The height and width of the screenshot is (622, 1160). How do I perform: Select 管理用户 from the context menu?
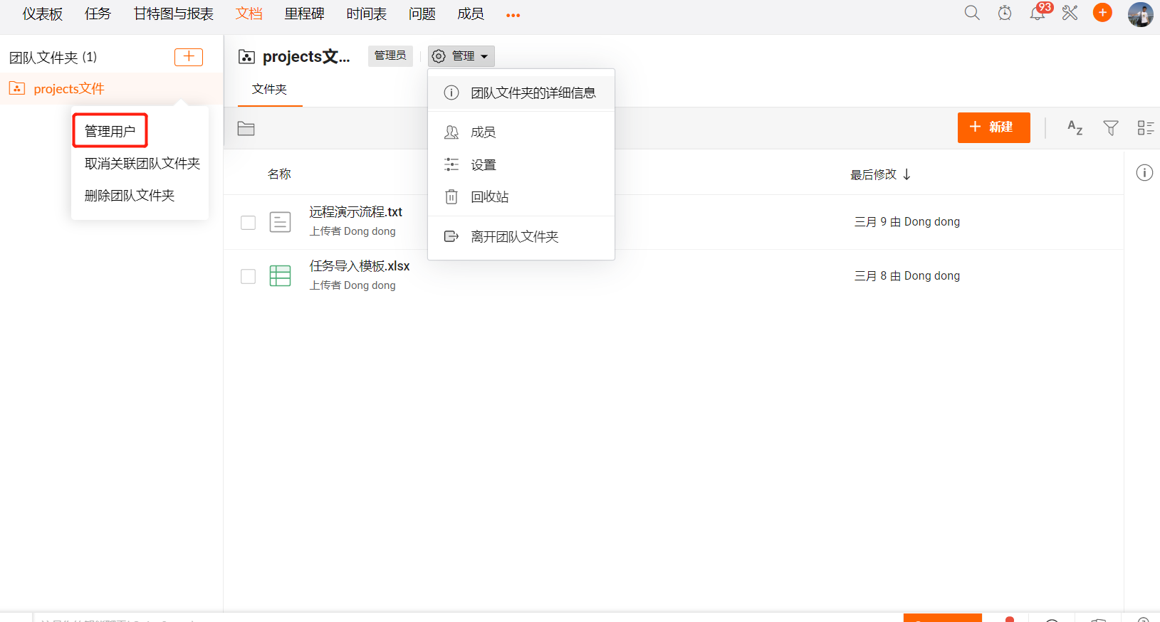(110, 131)
